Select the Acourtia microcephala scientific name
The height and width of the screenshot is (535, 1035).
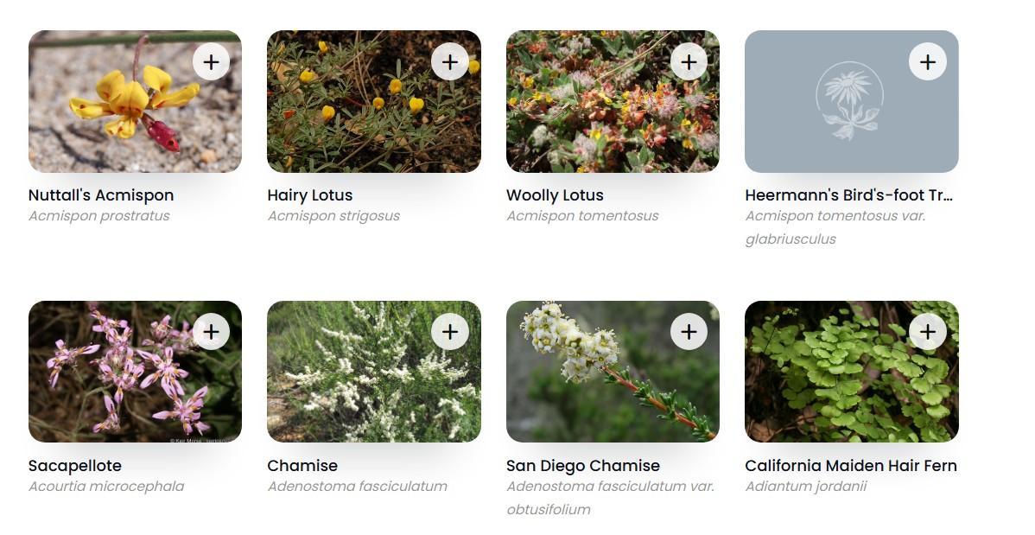(106, 487)
